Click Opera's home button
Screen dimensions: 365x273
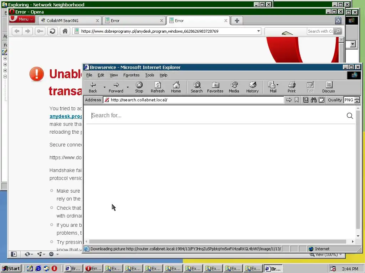pos(65,31)
